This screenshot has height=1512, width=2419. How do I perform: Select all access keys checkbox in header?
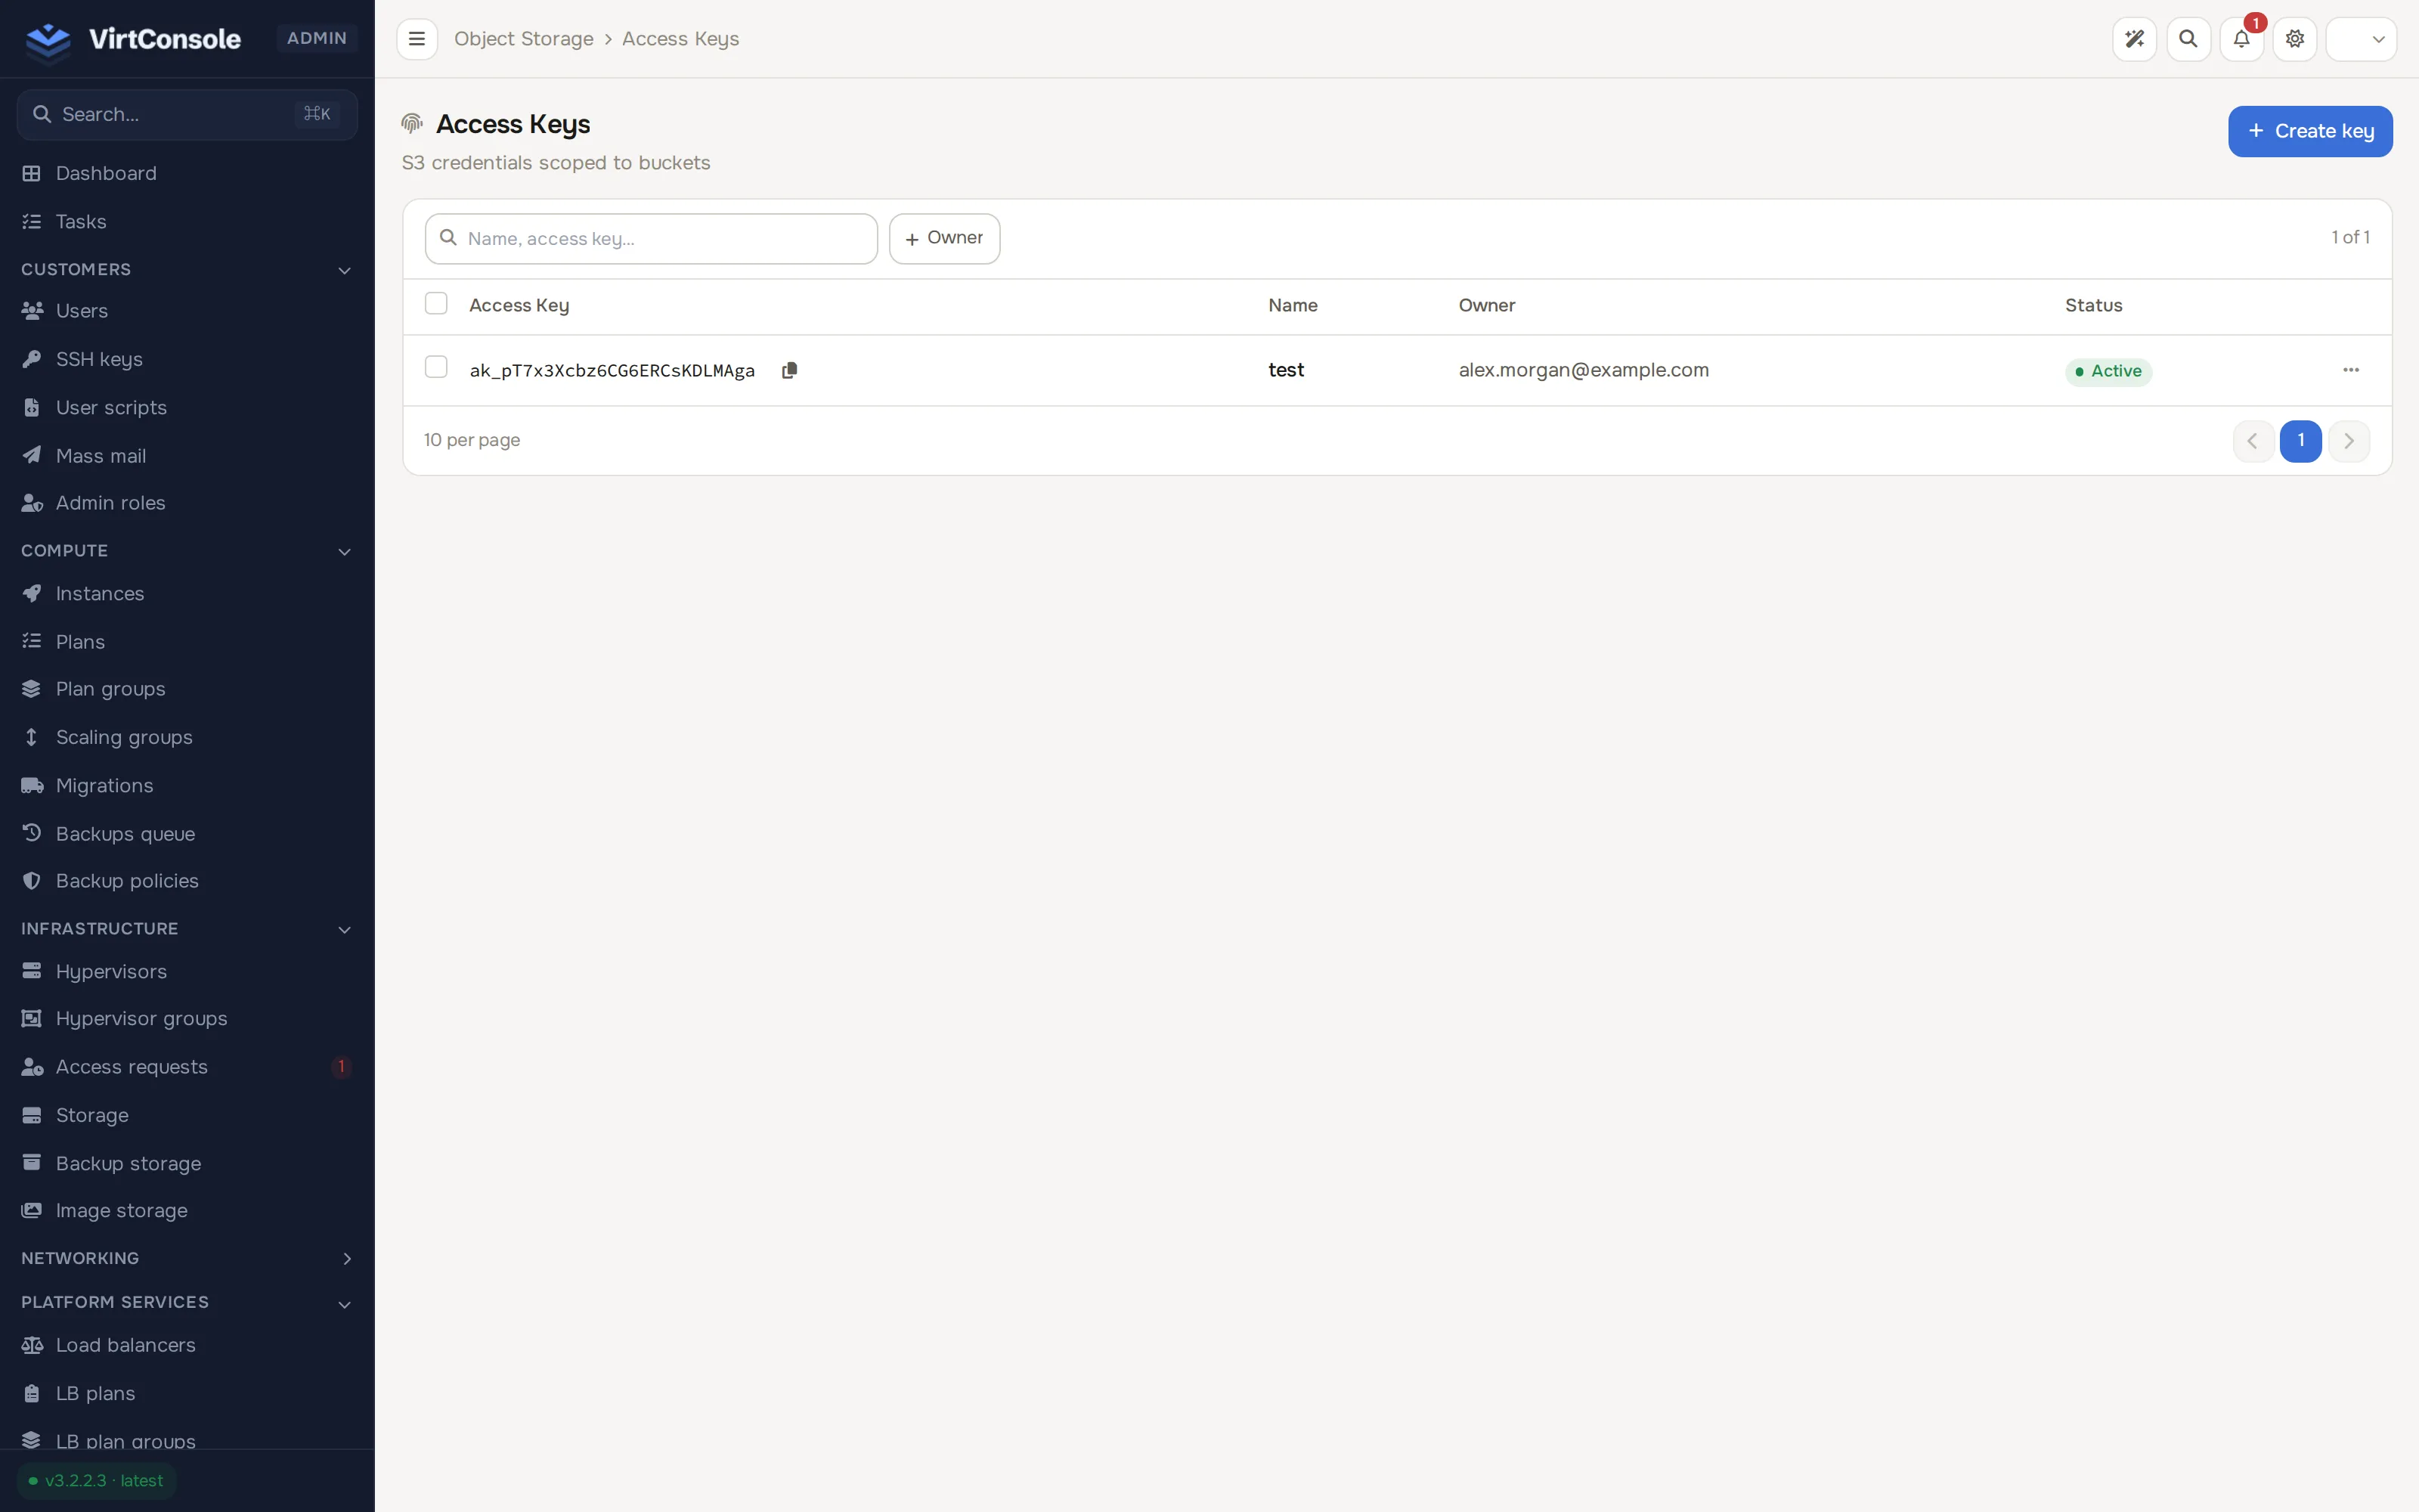(436, 304)
